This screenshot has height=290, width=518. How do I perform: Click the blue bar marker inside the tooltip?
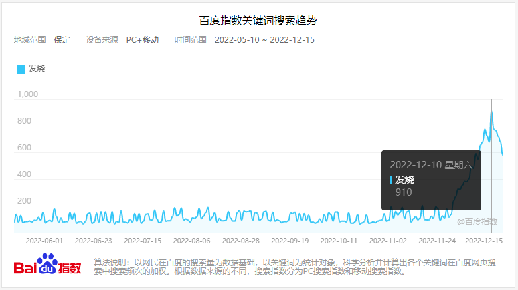coord(391,180)
